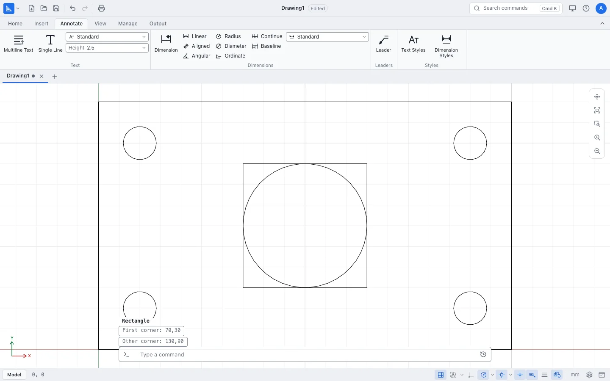The image size is (610, 381).
Task: Open Text Styles
Action: [413, 44]
